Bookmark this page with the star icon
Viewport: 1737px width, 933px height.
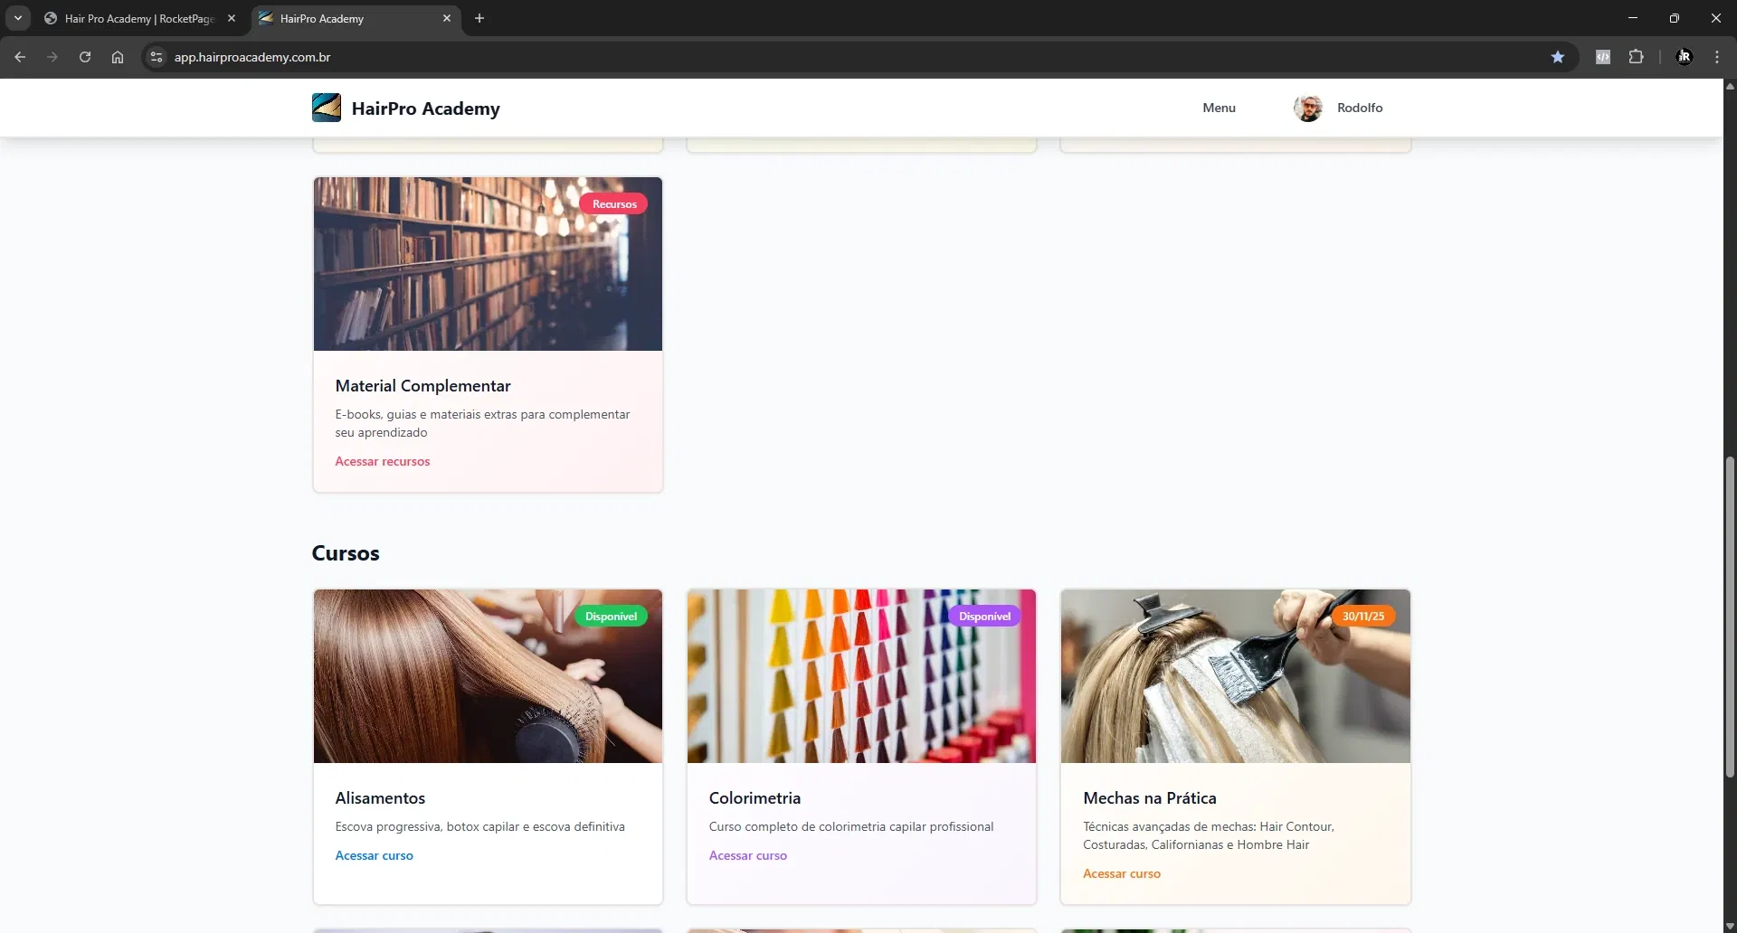1557,57
